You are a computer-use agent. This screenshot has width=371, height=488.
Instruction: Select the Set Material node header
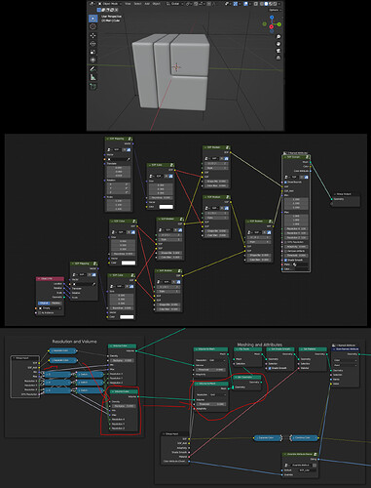(313, 349)
